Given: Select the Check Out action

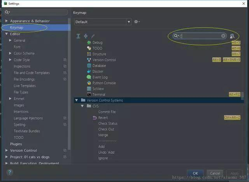Looking at the screenshot, I should [106, 129].
